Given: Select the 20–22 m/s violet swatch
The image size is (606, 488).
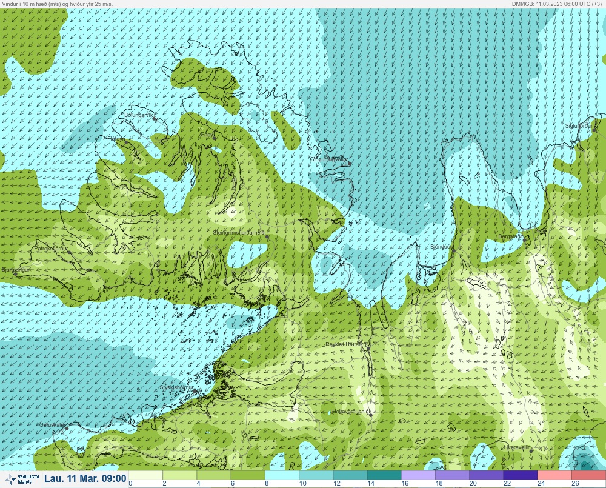Looking at the screenshot, I should pyautogui.click(x=486, y=475).
